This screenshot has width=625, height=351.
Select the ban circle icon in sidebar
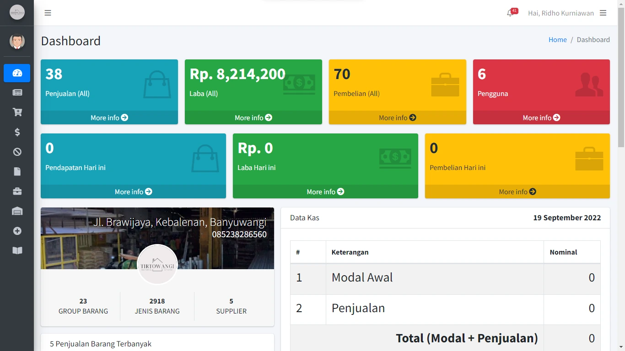pyautogui.click(x=17, y=152)
